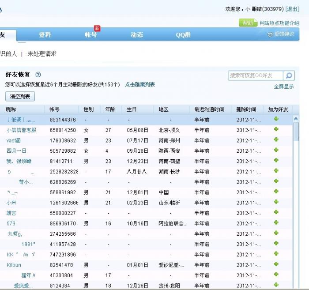
Task: Click 清空列表 button
Action: coord(20,96)
